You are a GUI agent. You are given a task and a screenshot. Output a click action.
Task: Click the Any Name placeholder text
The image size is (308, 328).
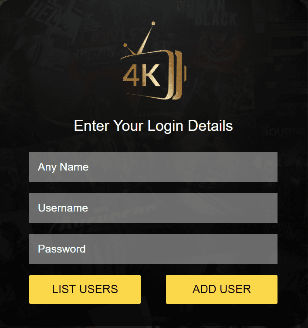click(63, 167)
